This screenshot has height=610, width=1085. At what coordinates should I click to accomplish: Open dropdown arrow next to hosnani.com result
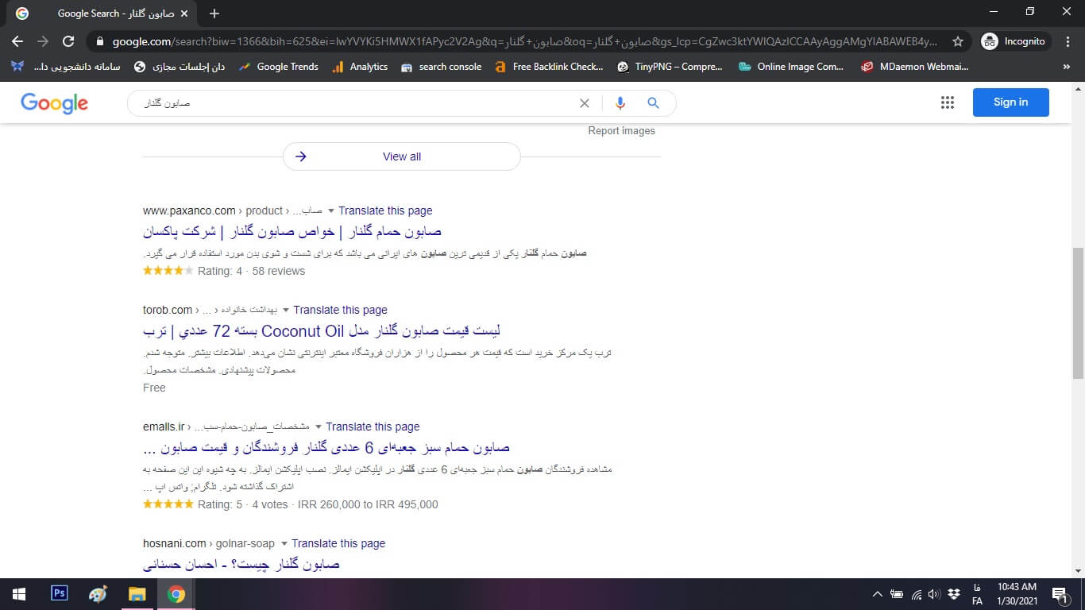pos(284,544)
